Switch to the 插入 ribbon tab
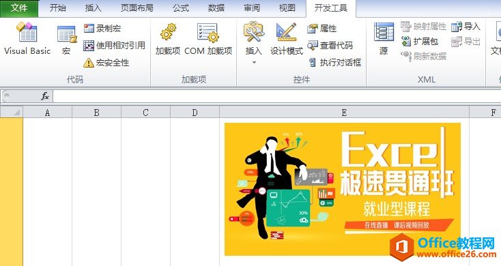Image resolution: width=501 pixels, height=266 pixels. tap(94, 8)
